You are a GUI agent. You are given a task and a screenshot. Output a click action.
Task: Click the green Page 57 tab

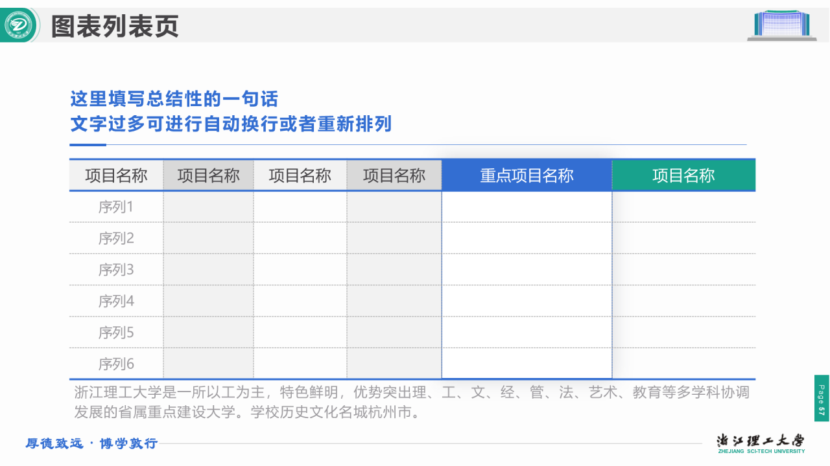(822, 398)
